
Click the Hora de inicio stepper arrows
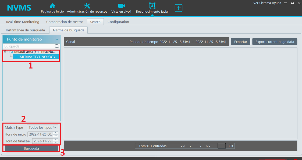coord(56,134)
